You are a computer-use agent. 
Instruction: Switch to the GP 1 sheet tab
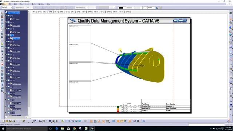pos(39,12)
